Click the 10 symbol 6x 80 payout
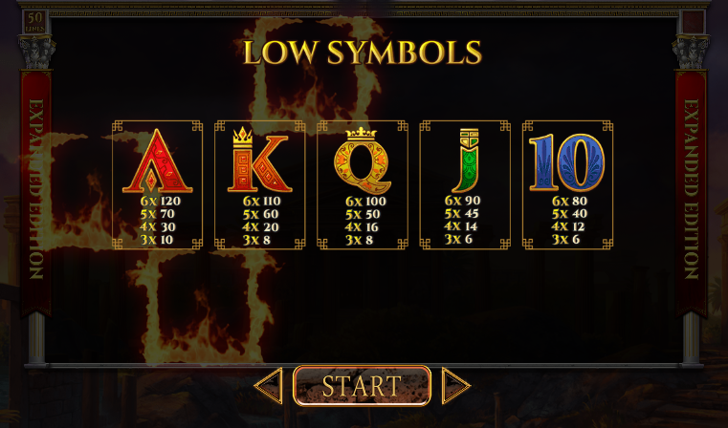Image resolution: width=728 pixels, height=428 pixels. click(570, 201)
